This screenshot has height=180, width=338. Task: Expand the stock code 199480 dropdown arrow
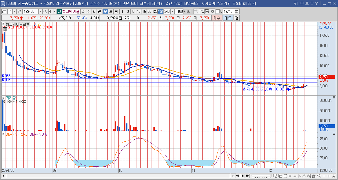(40, 11)
